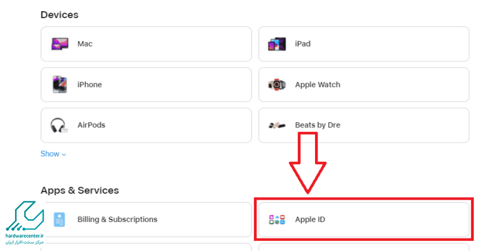This screenshot has width=502, height=251.
Task: Open the iPad support card label
Action: (302, 44)
